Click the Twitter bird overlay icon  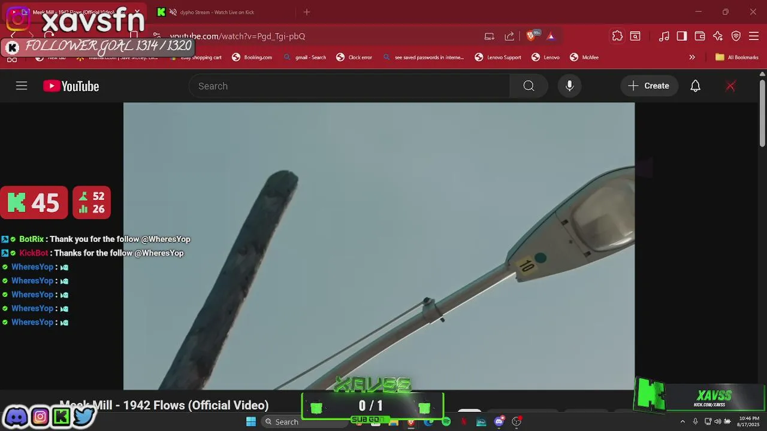pyautogui.click(x=83, y=416)
